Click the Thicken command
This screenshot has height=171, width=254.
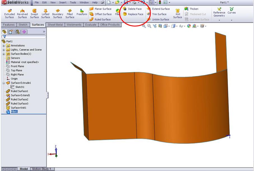(x=191, y=9)
